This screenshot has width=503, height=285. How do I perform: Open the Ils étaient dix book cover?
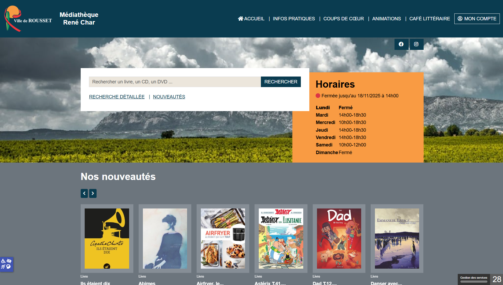tap(107, 239)
